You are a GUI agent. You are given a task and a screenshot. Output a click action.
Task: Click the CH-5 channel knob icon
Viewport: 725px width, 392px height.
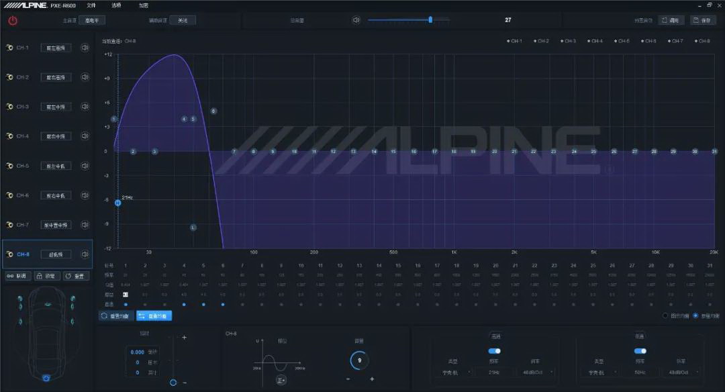[x=9, y=166]
